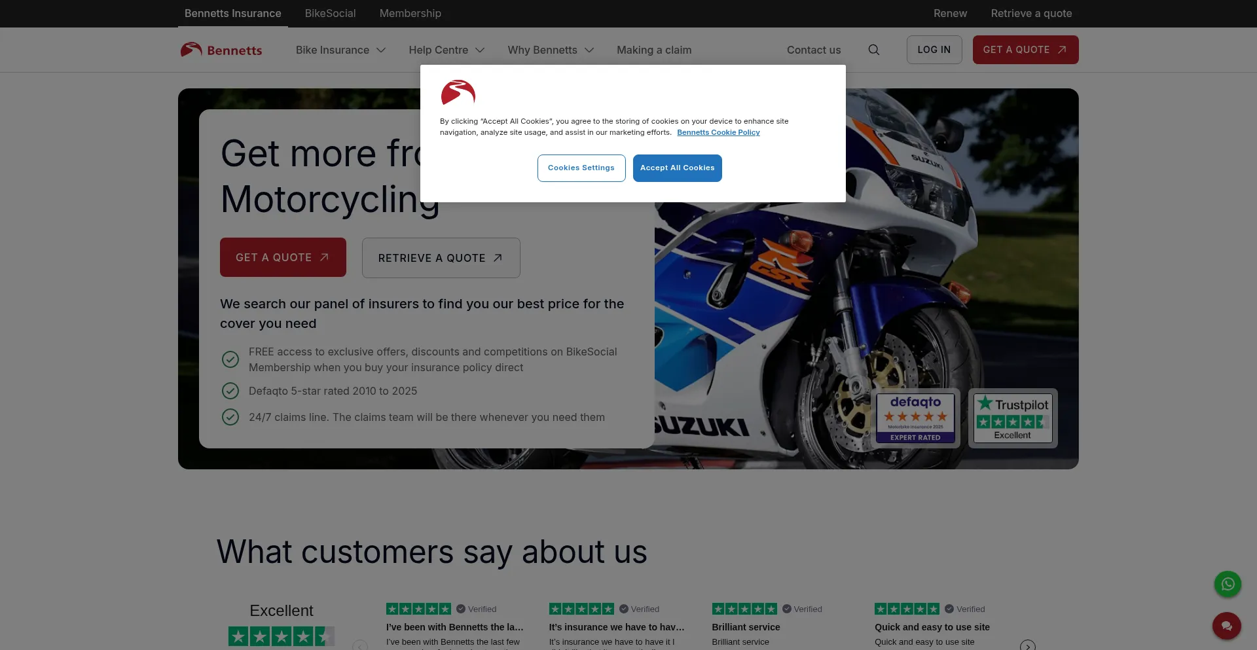
Task: Expand the Why Bennetts menu chevron
Action: [x=589, y=50]
